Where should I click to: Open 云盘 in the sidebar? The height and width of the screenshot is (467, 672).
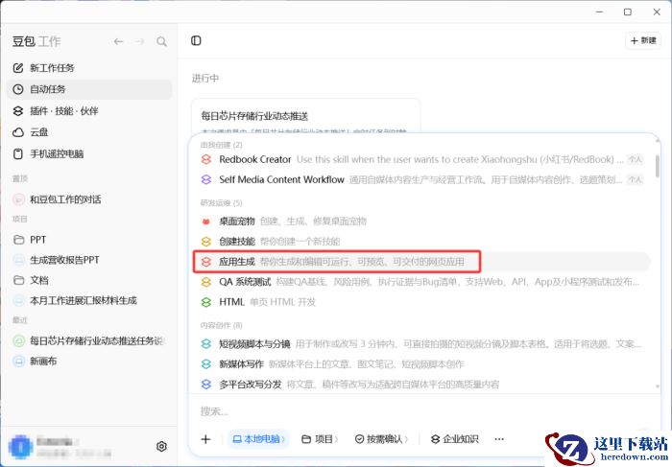pyautogui.click(x=89, y=132)
